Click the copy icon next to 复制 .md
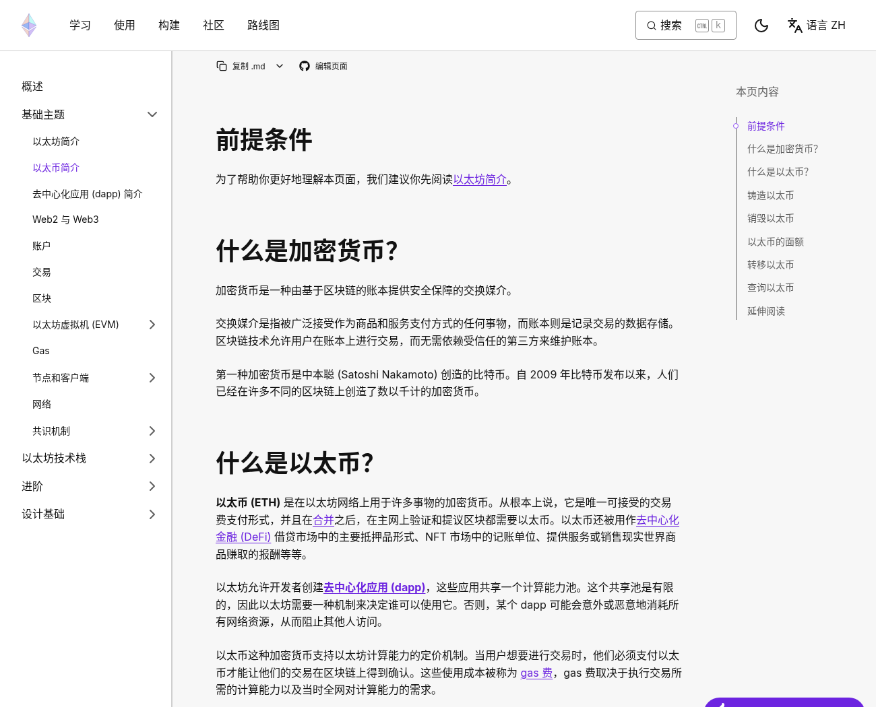 click(x=222, y=66)
